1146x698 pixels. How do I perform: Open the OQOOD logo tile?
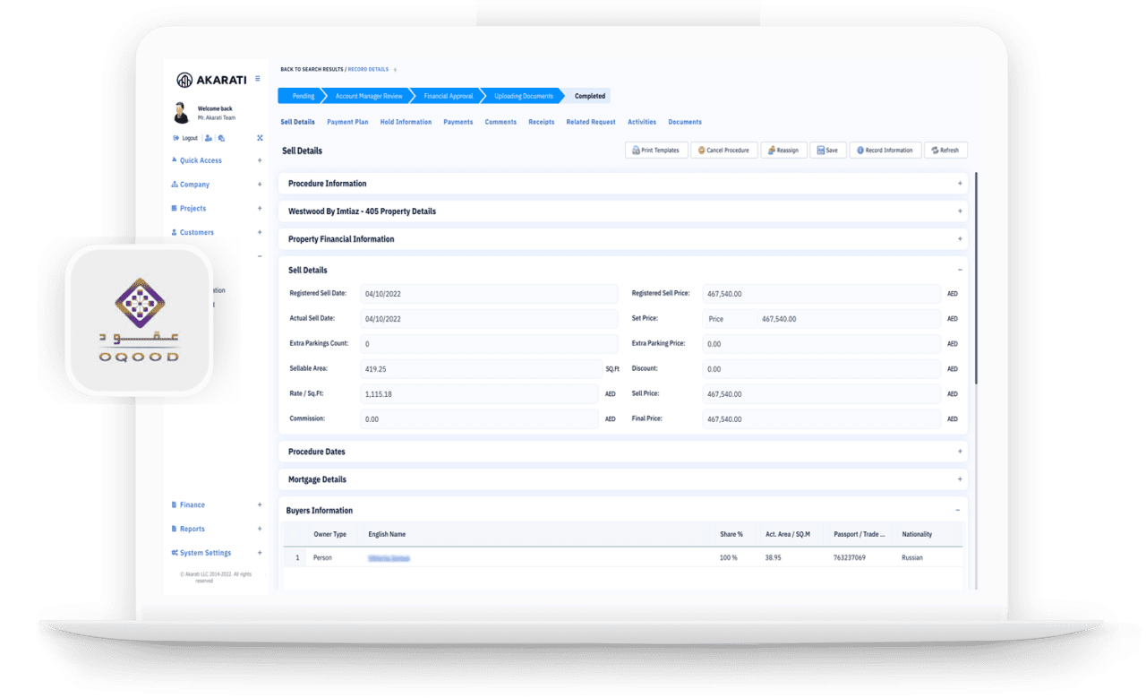coord(139,320)
